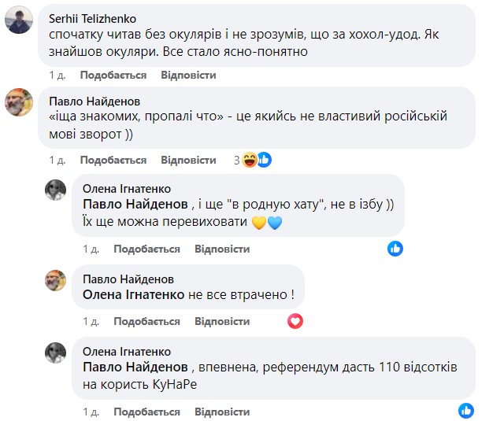View like reaction on "в родную хату" reply

coord(395,249)
